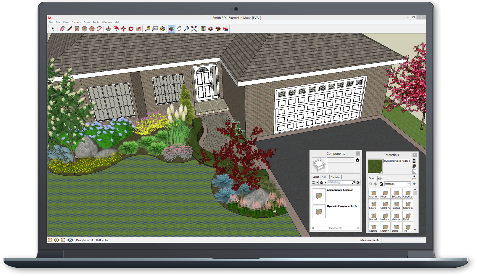Go back in Materials browser
The height and width of the screenshot is (276, 477).
click(371, 184)
